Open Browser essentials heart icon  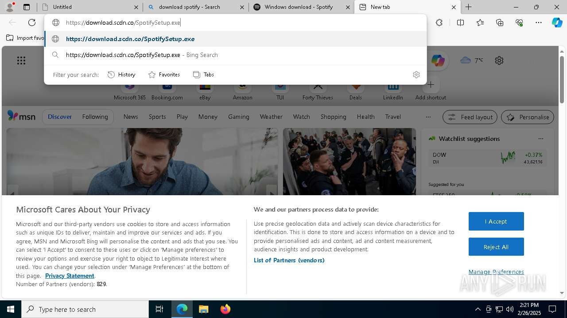tap(519, 23)
